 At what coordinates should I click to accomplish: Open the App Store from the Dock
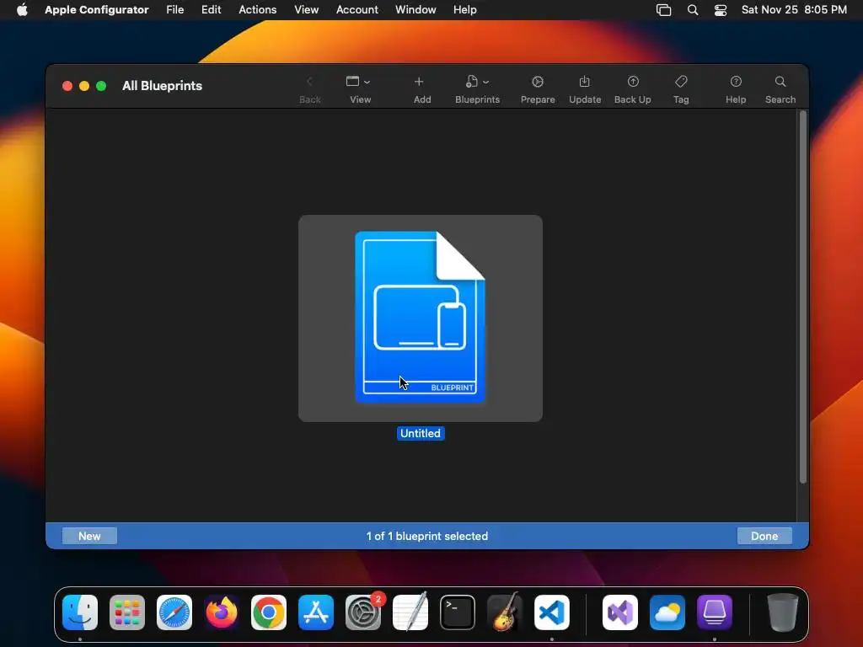point(316,612)
